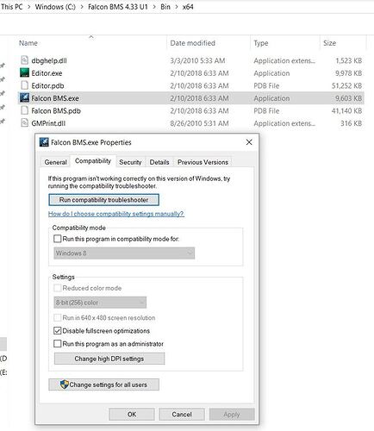The image size is (374, 431).
Task: Toggle Run in 640 x 480 resolution
Action: pyautogui.click(x=58, y=317)
